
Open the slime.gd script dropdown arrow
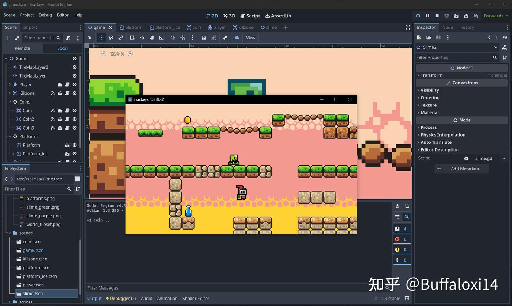pos(504,159)
